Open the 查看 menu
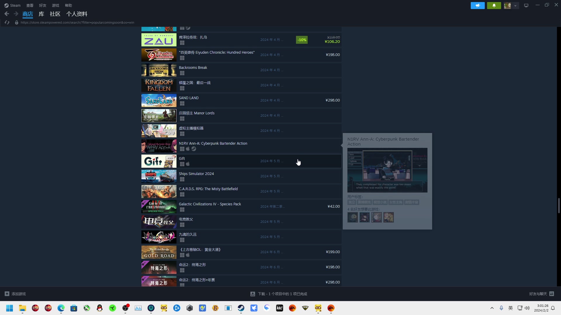The width and height of the screenshot is (561, 315). click(x=30, y=6)
